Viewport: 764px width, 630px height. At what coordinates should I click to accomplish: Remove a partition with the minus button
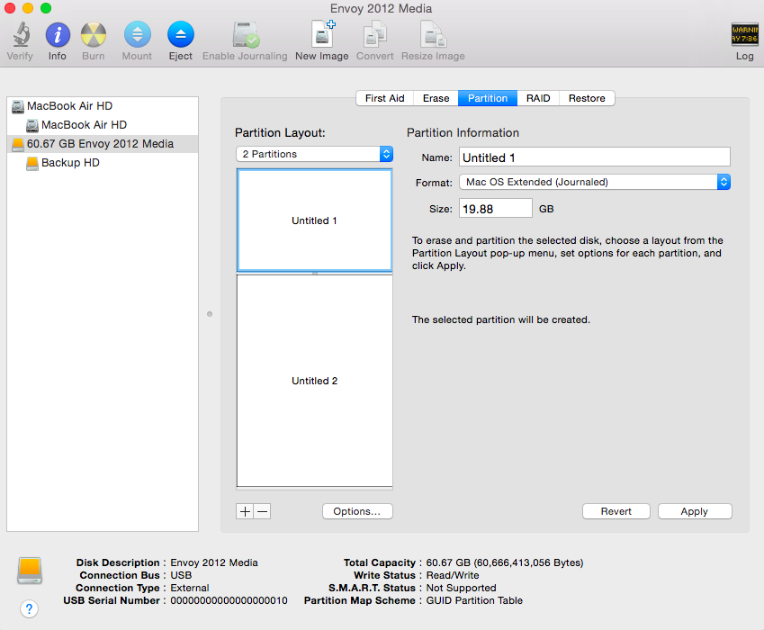(262, 511)
